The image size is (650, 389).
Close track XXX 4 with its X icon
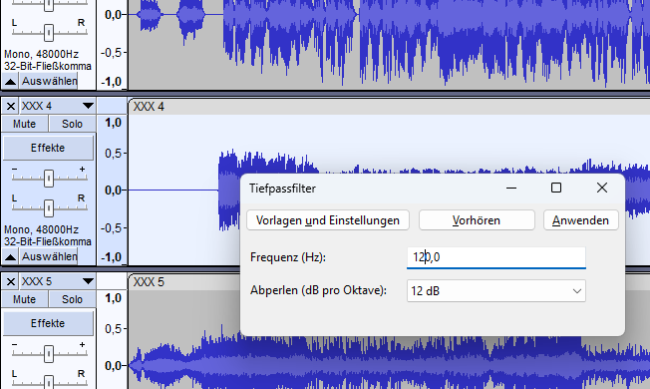coord(11,106)
